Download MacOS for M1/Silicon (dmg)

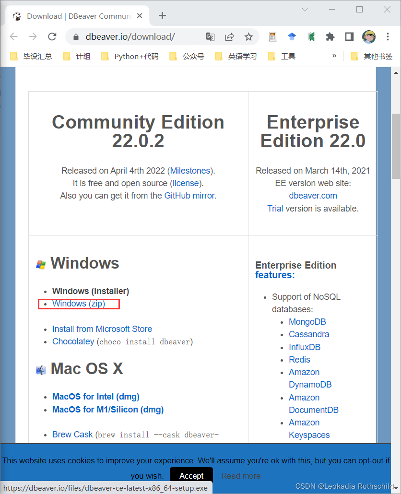coord(108,410)
